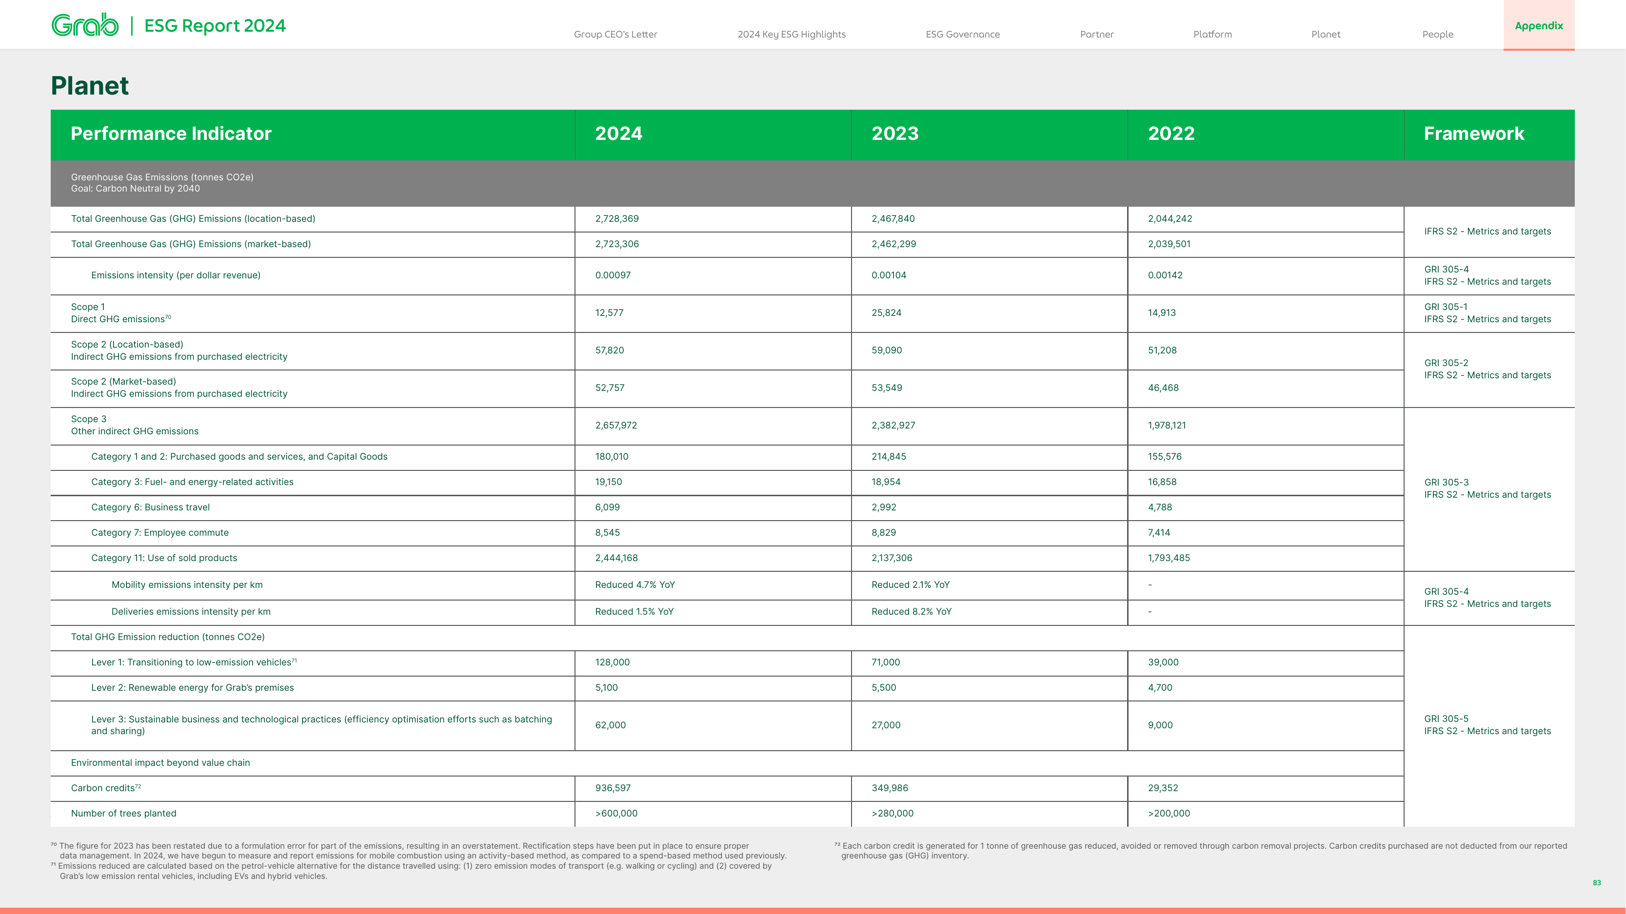Screen dimensions: 1626x914
Task: Click the ESG Report 2024 title
Action: tap(215, 26)
